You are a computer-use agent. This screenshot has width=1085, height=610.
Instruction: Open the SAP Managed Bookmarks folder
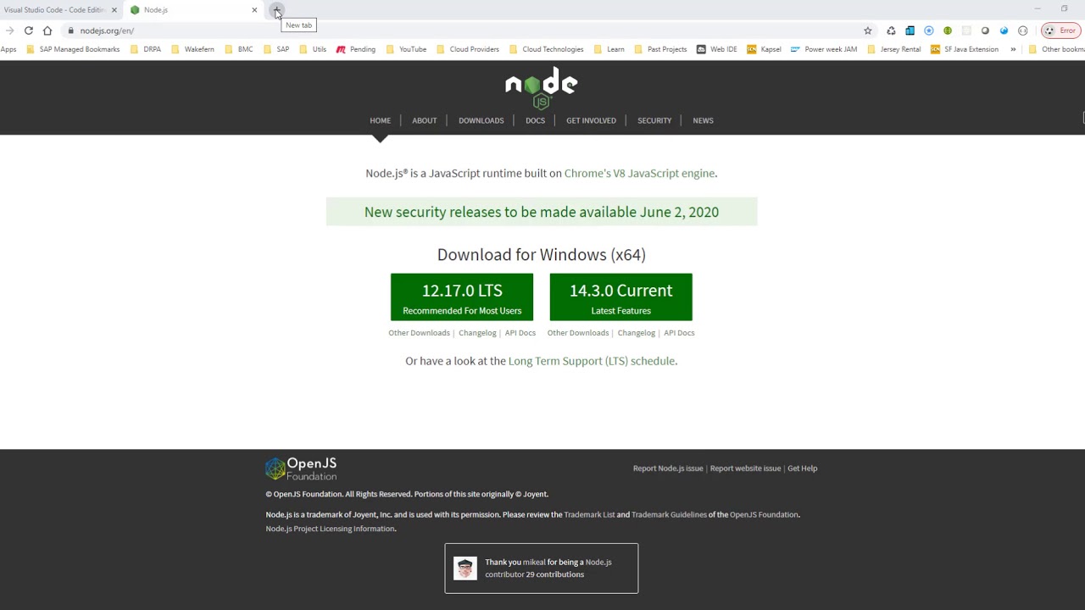point(74,49)
